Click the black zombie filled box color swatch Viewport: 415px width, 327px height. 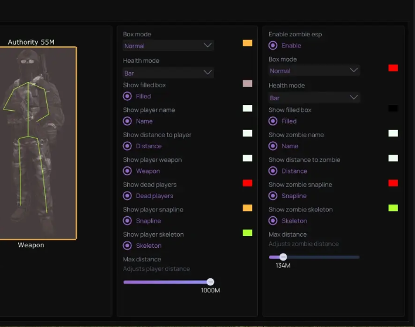point(393,108)
